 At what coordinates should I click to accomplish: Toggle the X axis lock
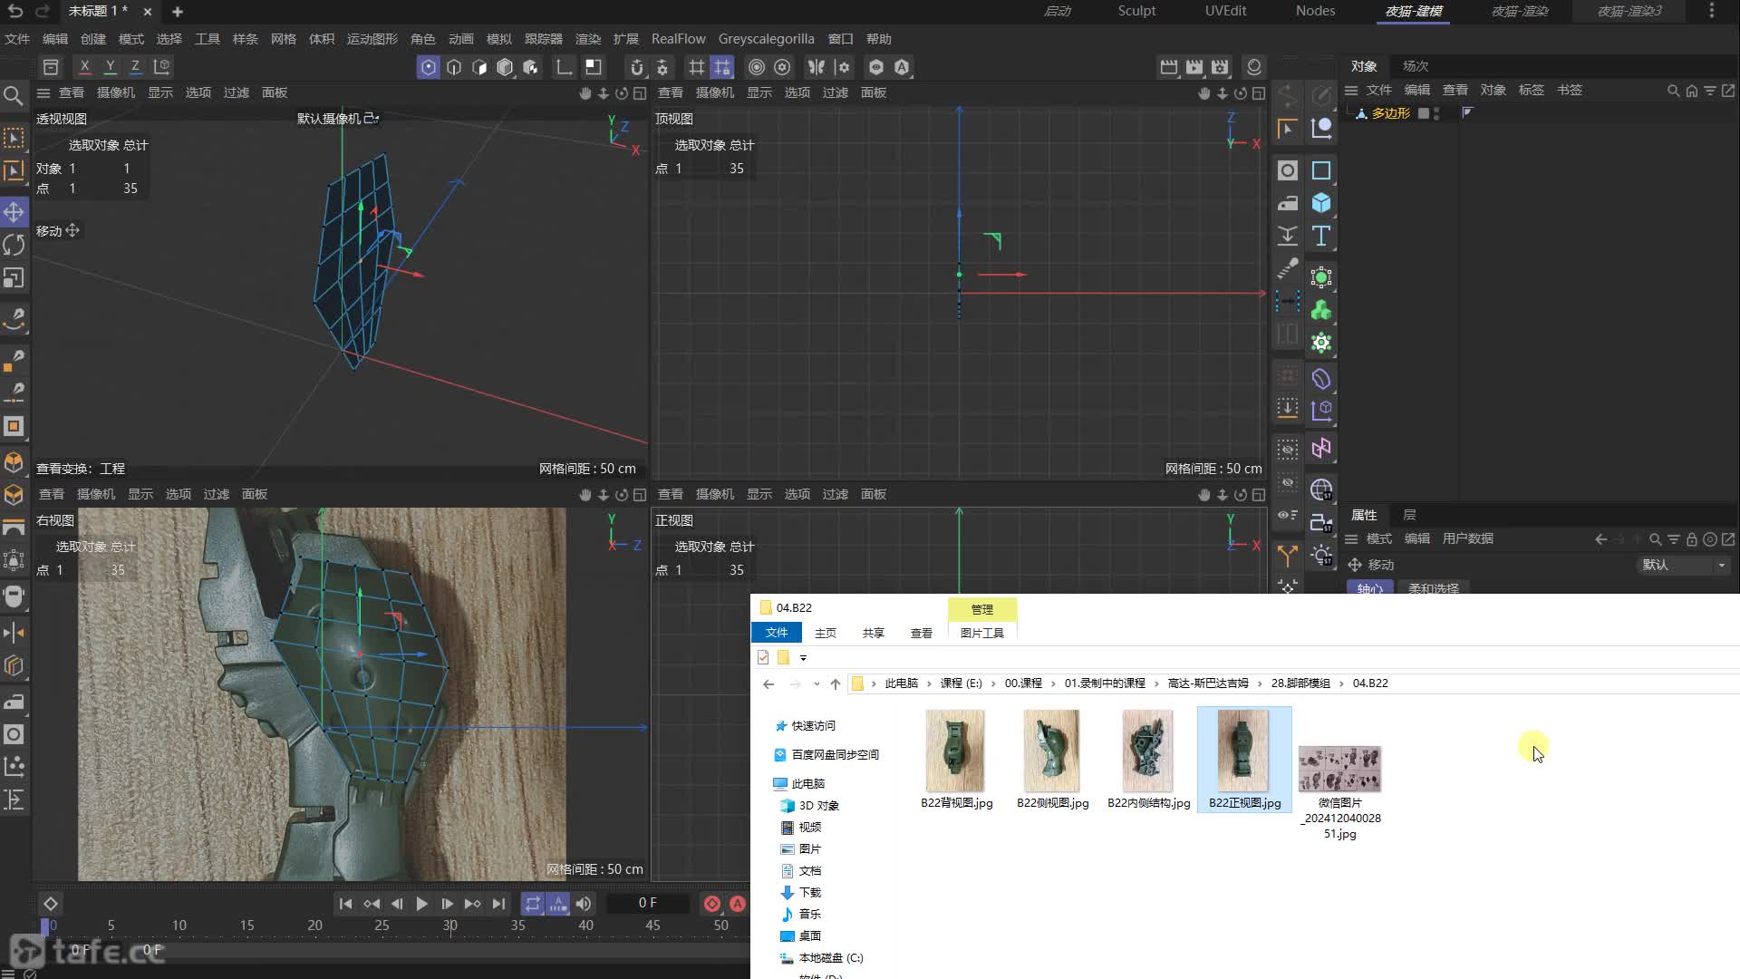click(x=84, y=67)
